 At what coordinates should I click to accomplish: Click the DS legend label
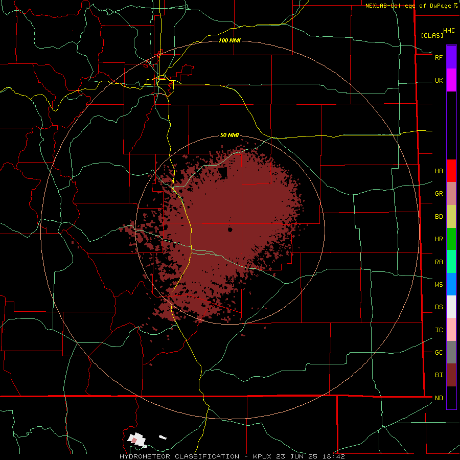point(439,307)
